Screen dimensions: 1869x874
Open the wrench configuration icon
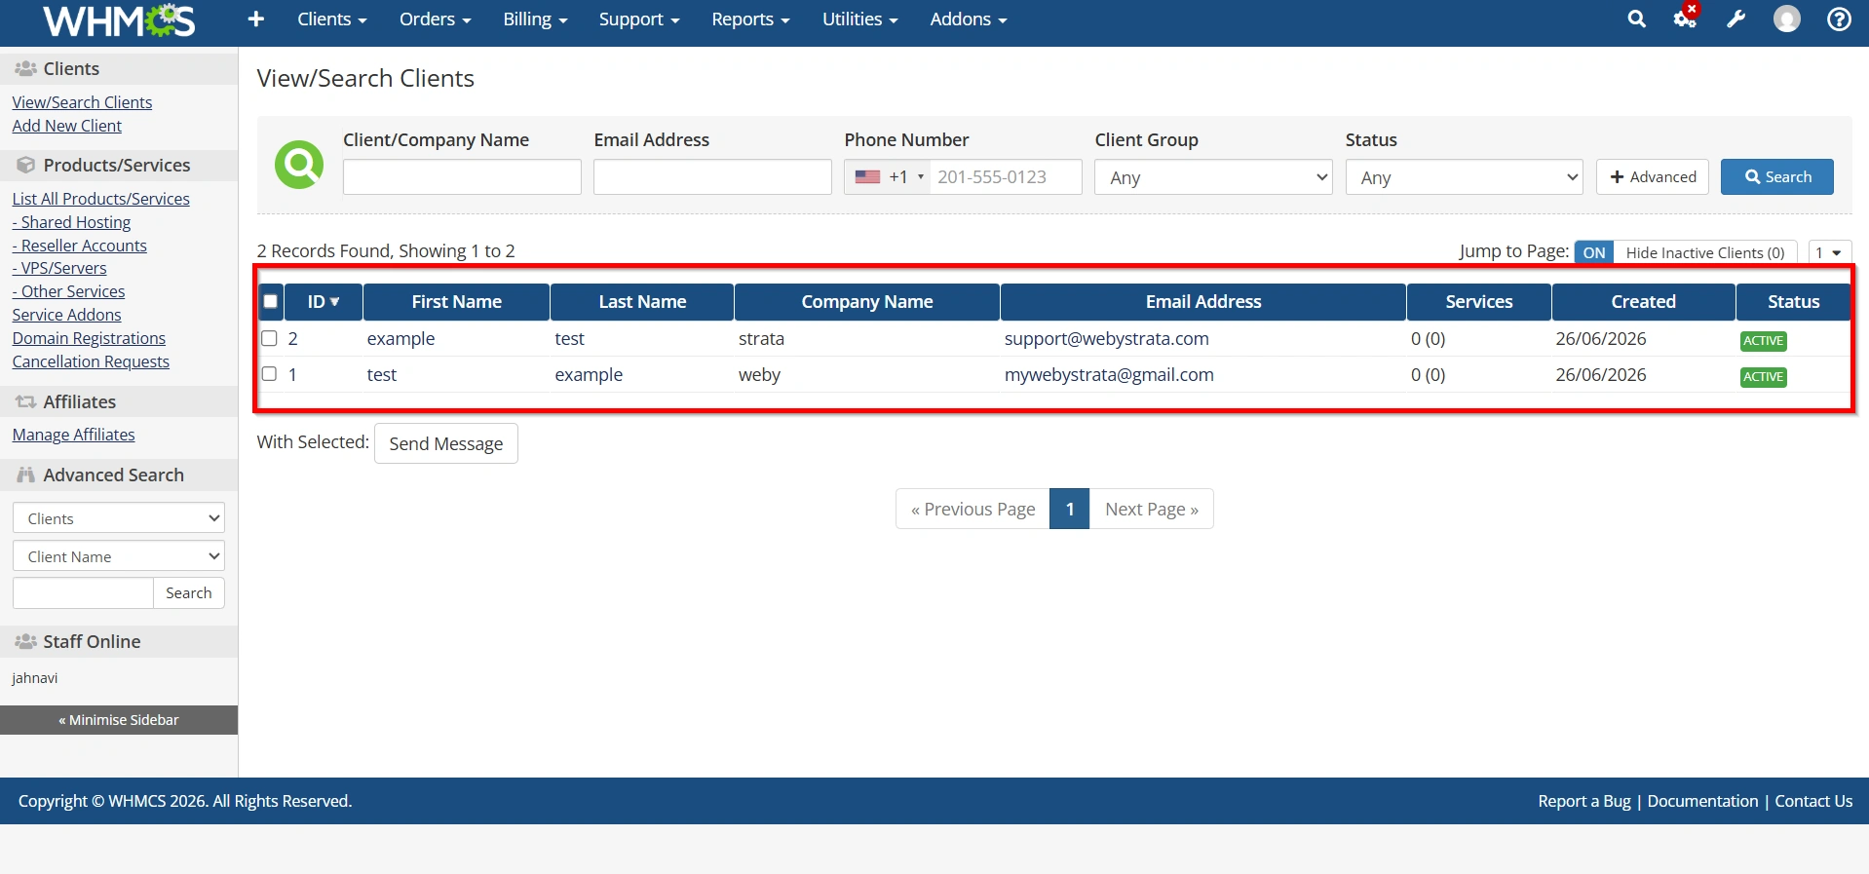coord(1736,19)
